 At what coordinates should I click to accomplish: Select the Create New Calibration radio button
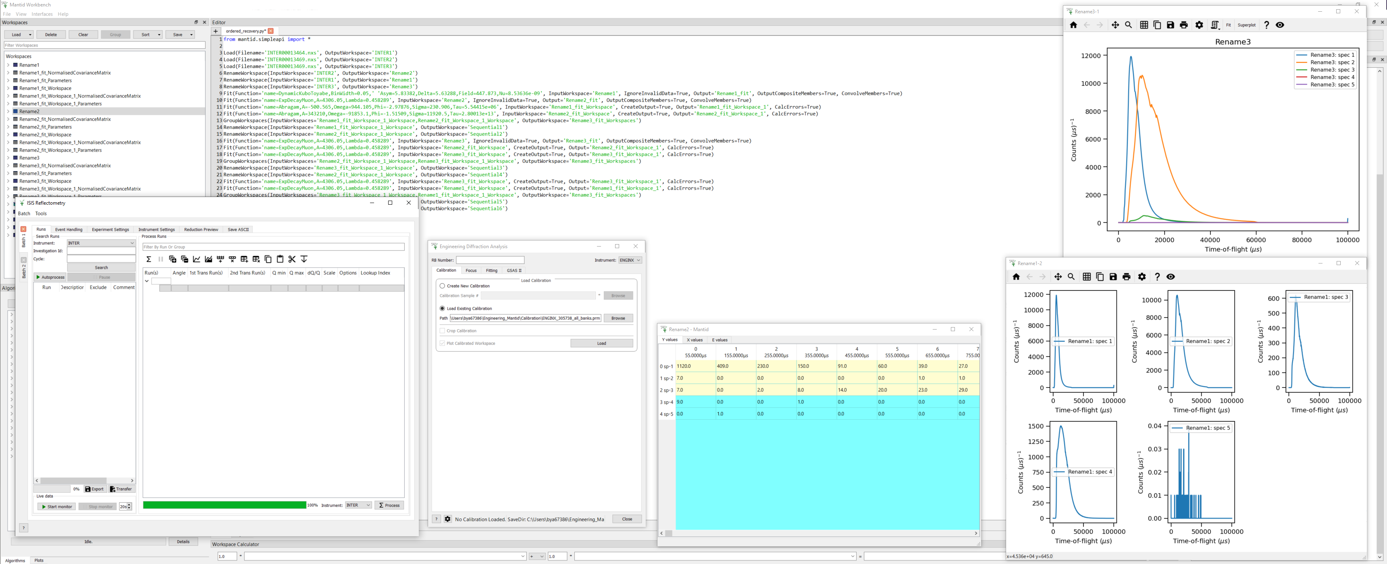tap(443, 286)
